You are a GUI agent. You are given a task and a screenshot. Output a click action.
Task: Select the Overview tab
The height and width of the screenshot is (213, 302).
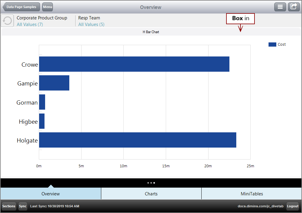pyautogui.click(x=50, y=194)
